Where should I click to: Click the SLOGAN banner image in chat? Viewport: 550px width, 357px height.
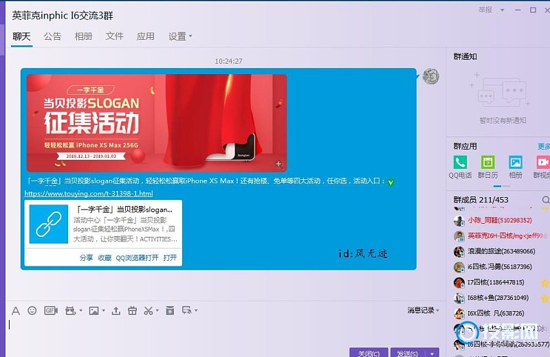(156, 122)
